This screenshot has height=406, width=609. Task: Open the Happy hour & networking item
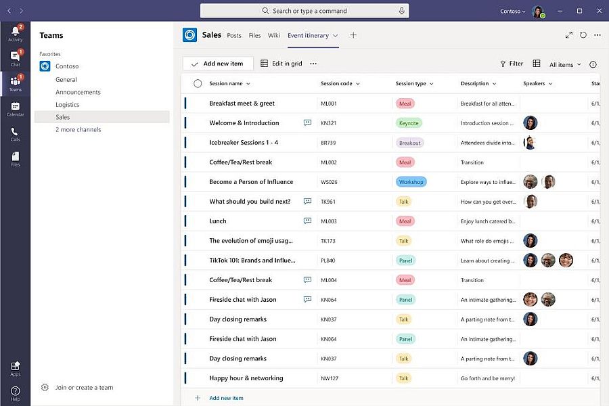[246, 378]
